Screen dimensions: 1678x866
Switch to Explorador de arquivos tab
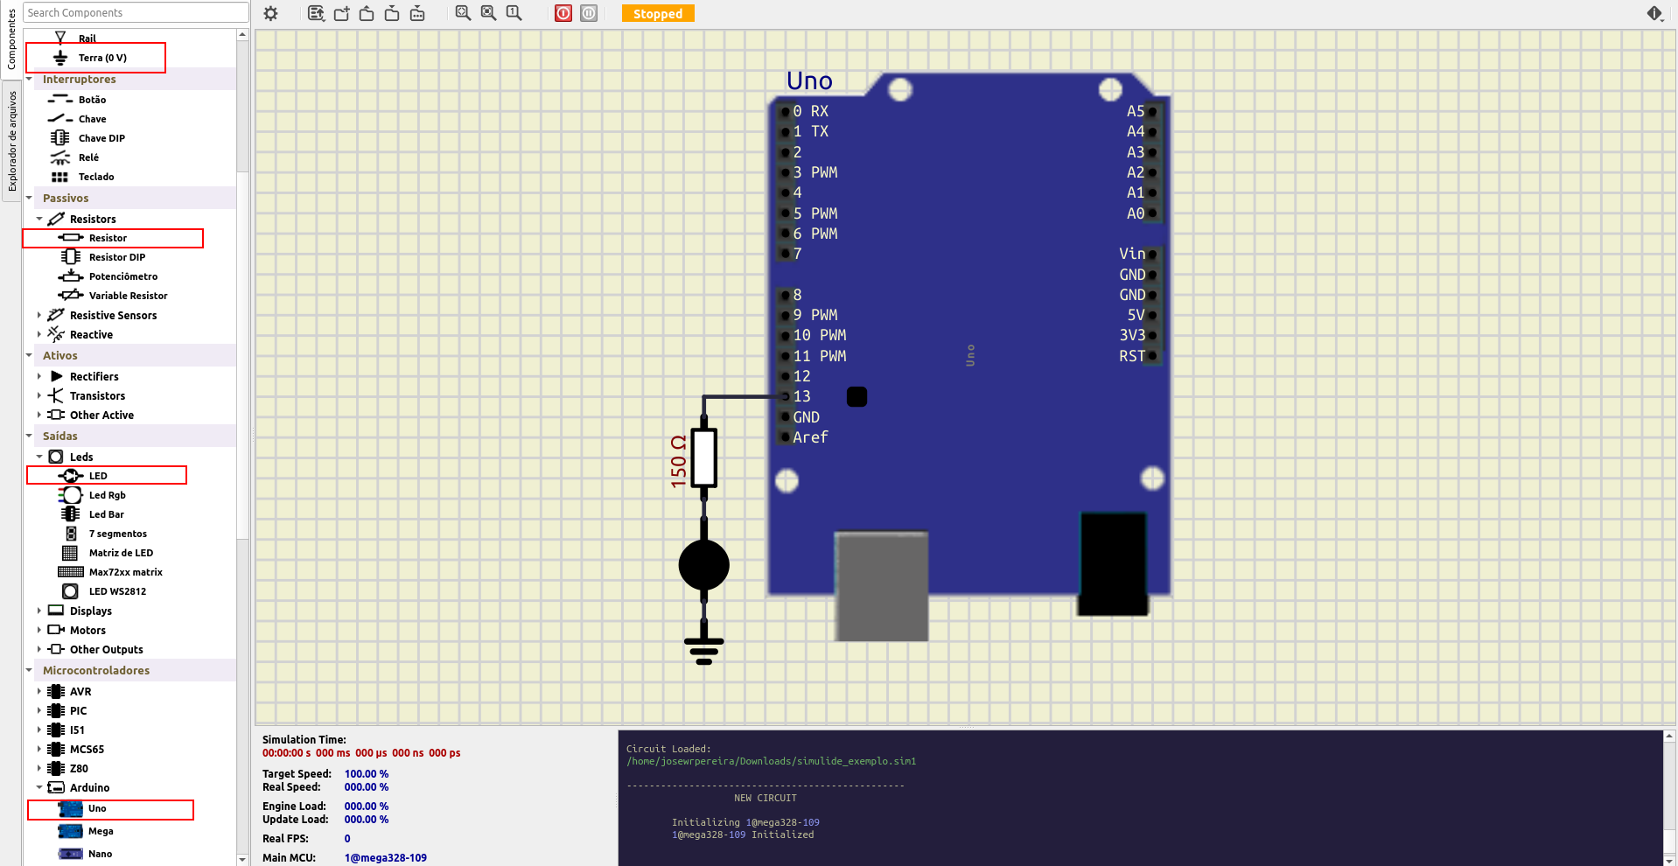pyautogui.click(x=11, y=141)
